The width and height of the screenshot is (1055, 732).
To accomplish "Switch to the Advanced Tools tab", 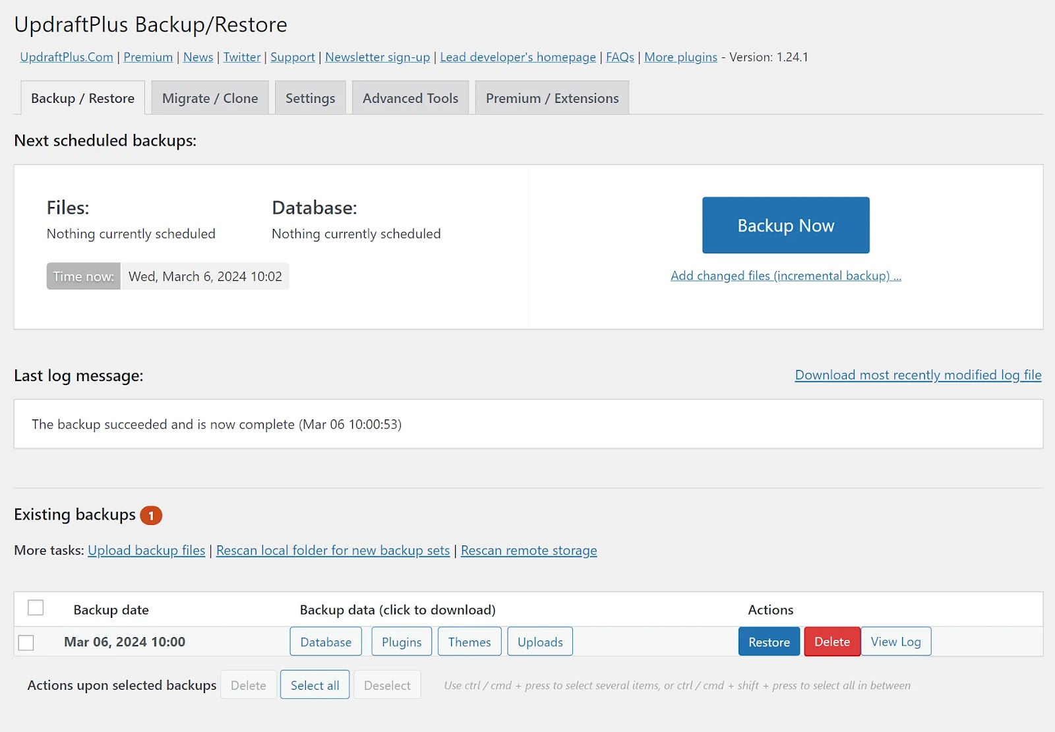I will 409,98.
